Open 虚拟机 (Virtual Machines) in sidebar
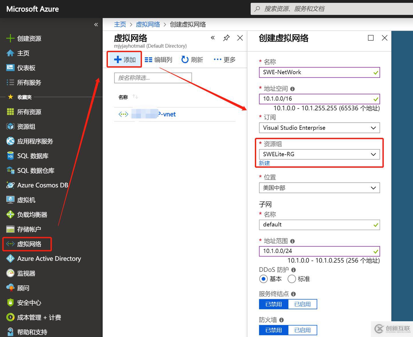This screenshot has height=337, width=413. (x=26, y=200)
